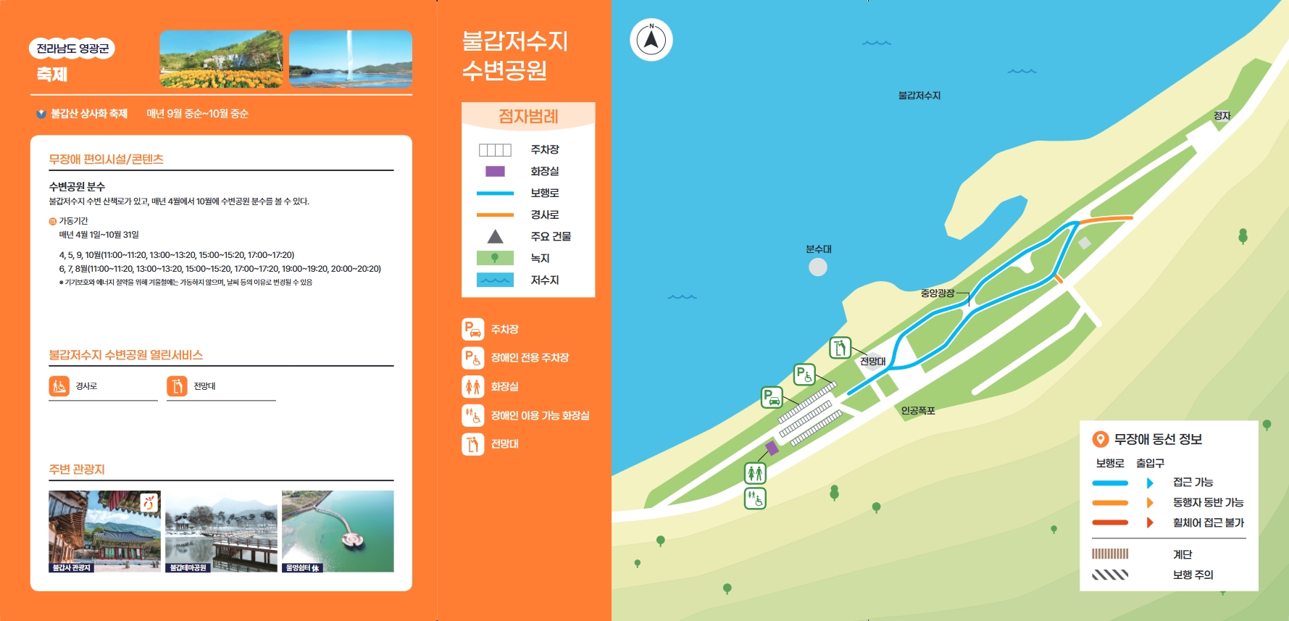Click the 장애인 이용 가능 화장실 icon
The width and height of the screenshot is (1289, 621).
[473, 416]
